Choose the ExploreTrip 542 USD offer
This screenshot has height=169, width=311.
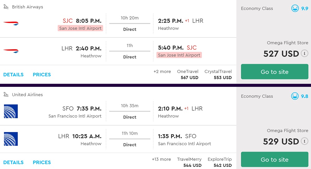coord(220,162)
